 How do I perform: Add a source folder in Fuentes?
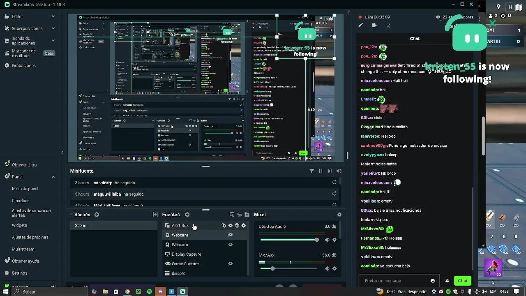coord(247,215)
